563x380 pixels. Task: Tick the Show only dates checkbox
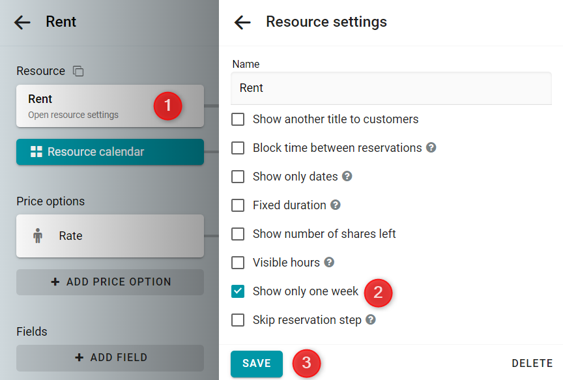[238, 177]
